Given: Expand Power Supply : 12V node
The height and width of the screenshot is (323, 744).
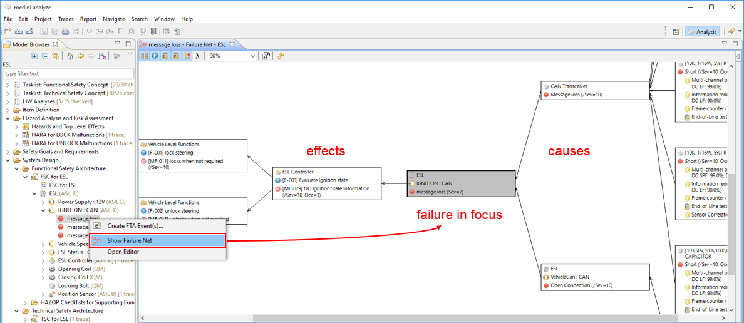Looking at the screenshot, I should point(43,202).
